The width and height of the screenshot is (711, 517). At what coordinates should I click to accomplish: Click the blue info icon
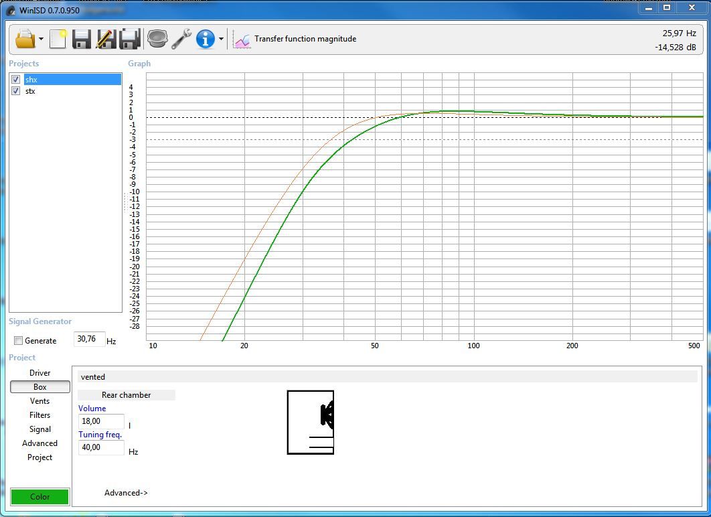[x=206, y=39]
